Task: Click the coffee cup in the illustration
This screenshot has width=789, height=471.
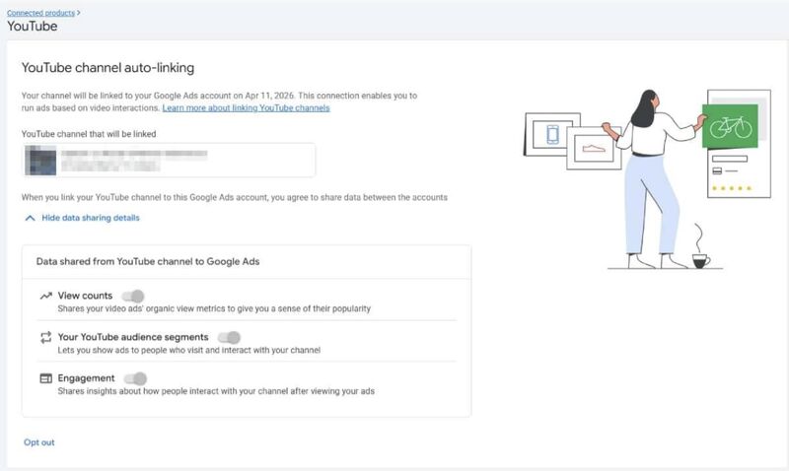Action: [x=700, y=261]
